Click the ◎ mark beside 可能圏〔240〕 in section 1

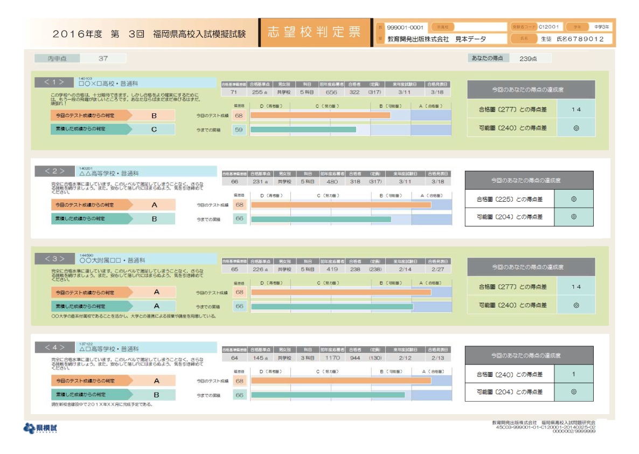[x=576, y=128]
